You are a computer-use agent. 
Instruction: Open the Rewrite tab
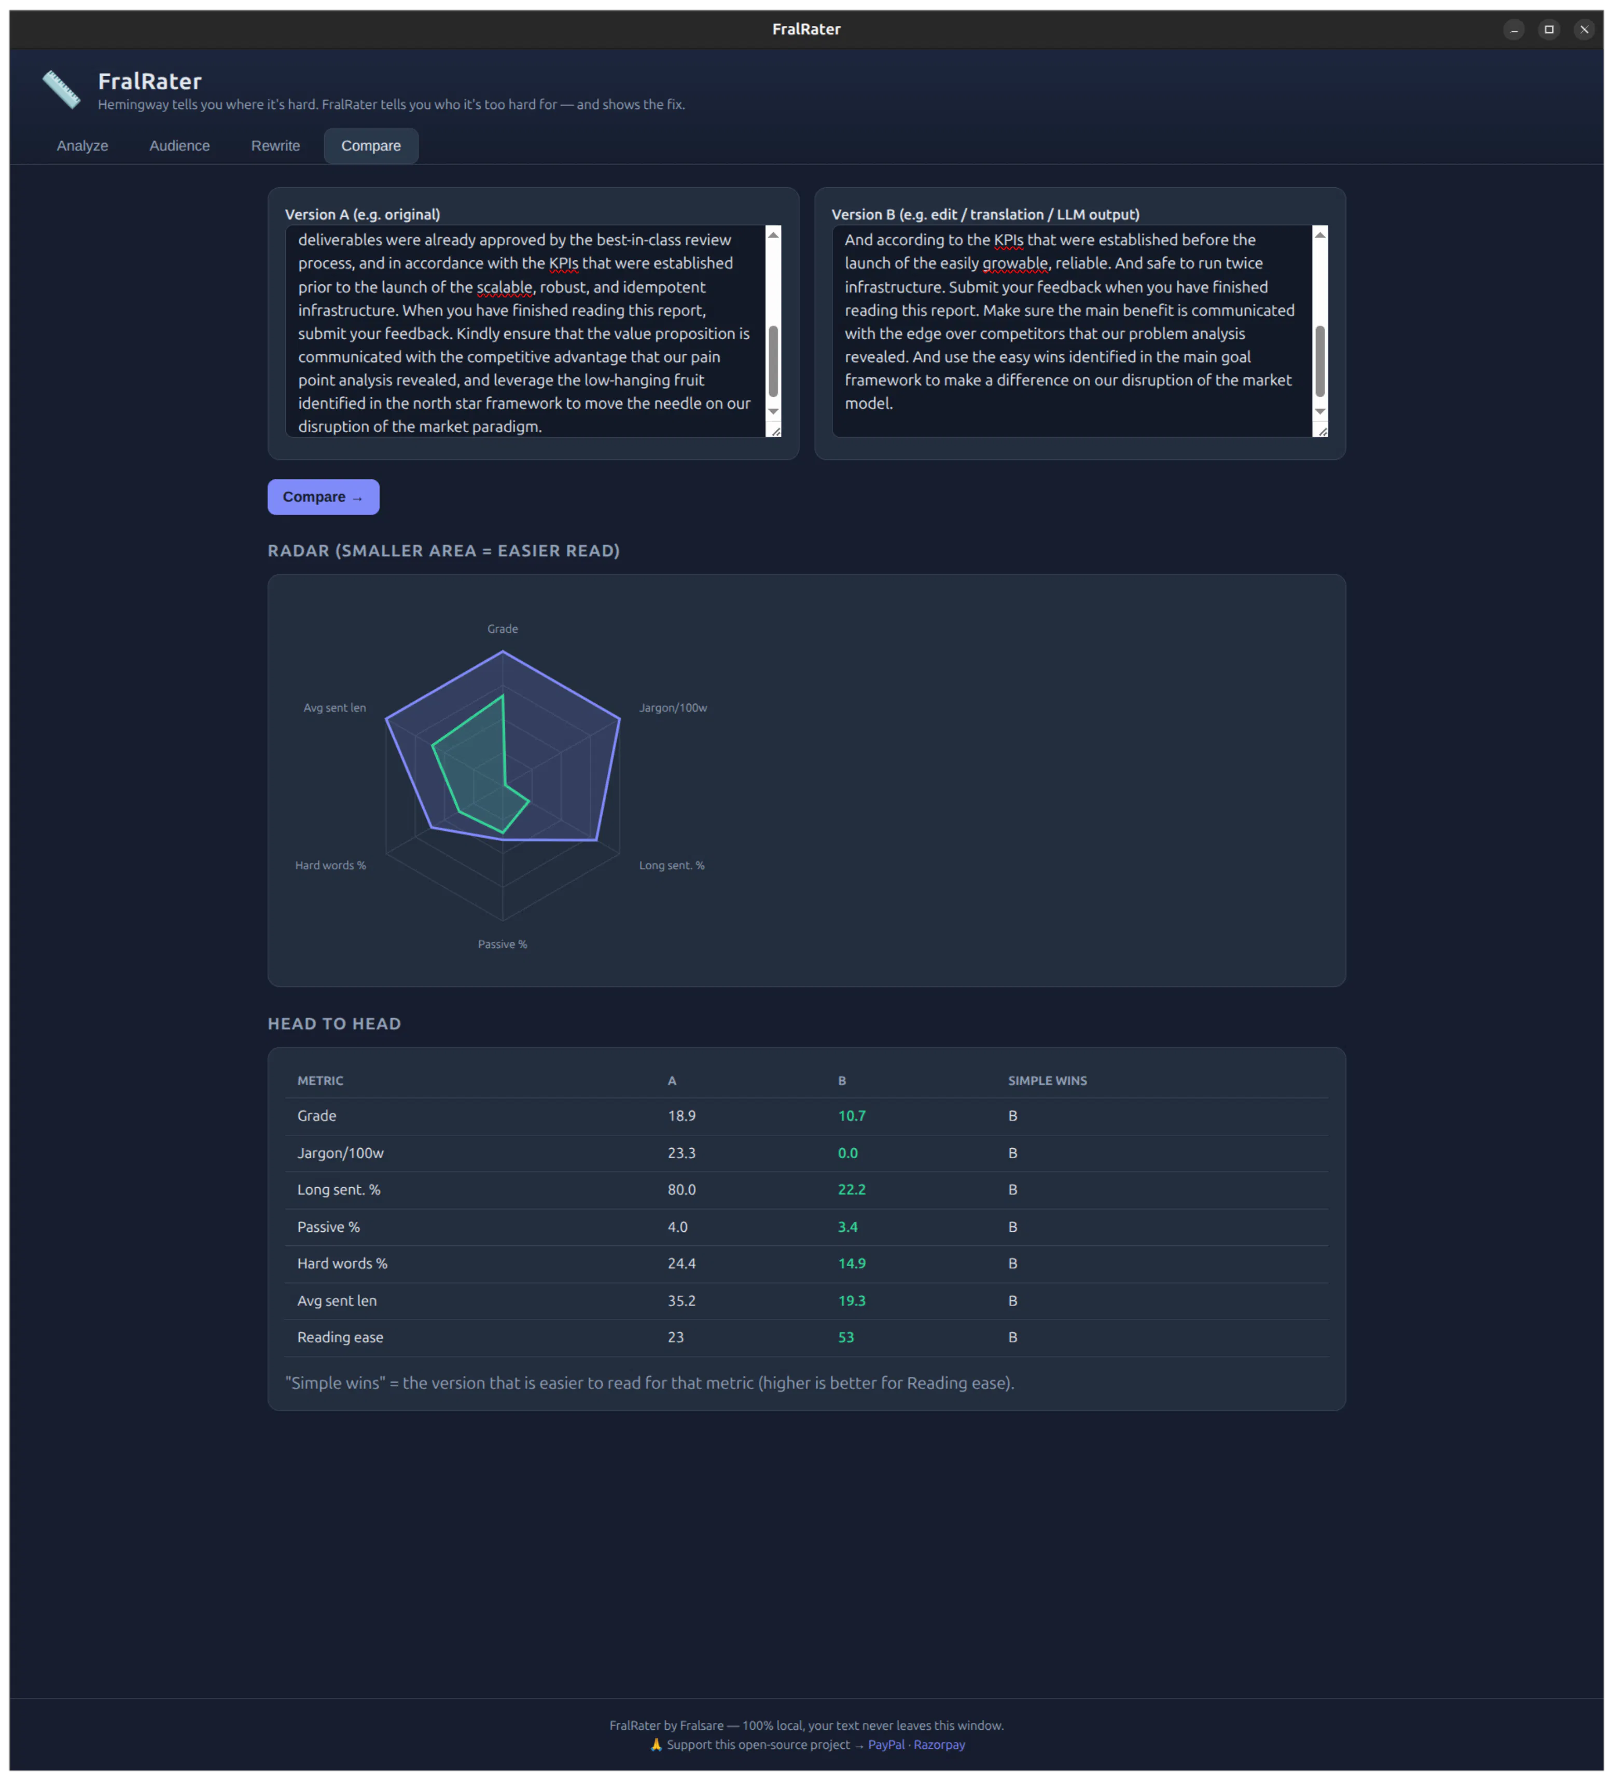tap(275, 146)
